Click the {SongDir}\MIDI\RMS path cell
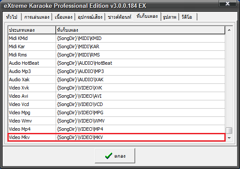This screenshot has height=169, width=240. point(140,55)
